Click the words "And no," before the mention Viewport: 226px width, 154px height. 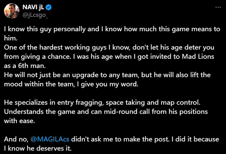(x=16, y=139)
